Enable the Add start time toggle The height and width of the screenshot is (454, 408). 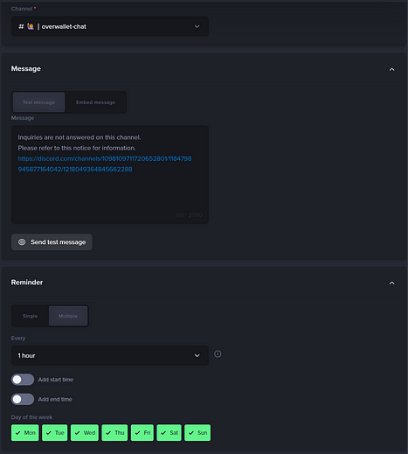pyautogui.click(x=23, y=380)
